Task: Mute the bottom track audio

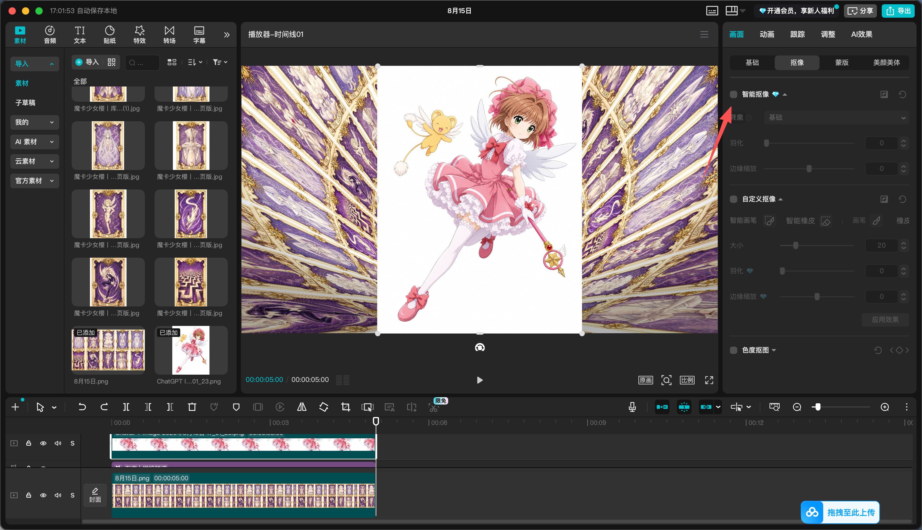Action: [x=58, y=495]
